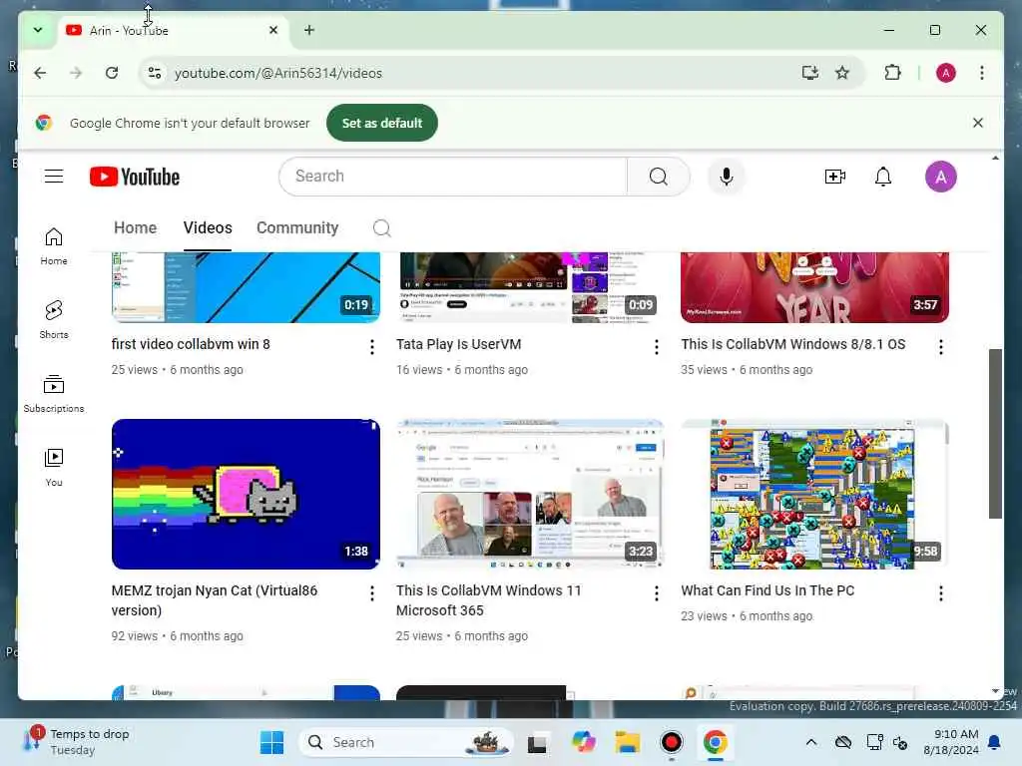Image resolution: width=1022 pixels, height=766 pixels.
Task: Open the weather widget Temps to drop
Action: click(78, 742)
